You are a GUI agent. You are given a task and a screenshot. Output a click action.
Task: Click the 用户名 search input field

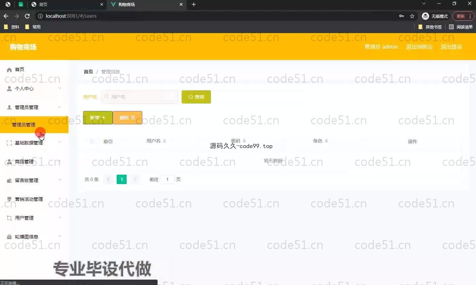[x=139, y=97]
